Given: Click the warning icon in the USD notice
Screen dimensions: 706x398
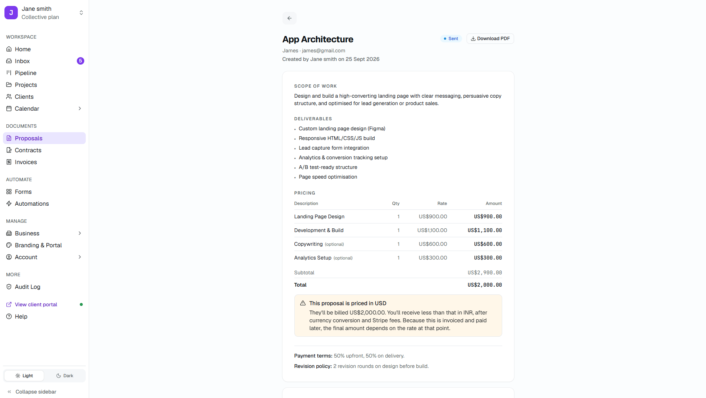Looking at the screenshot, I should [303, 303].
